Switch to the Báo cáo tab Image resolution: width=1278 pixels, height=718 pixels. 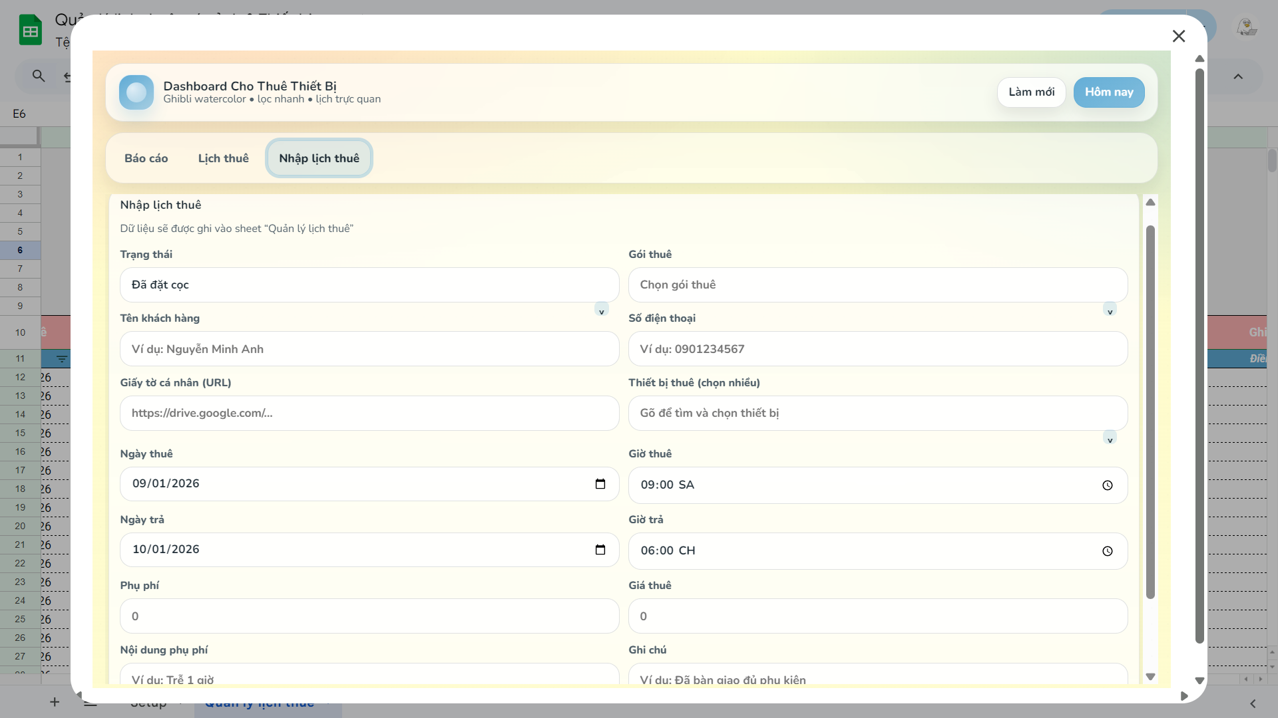[x=146, y=158]
